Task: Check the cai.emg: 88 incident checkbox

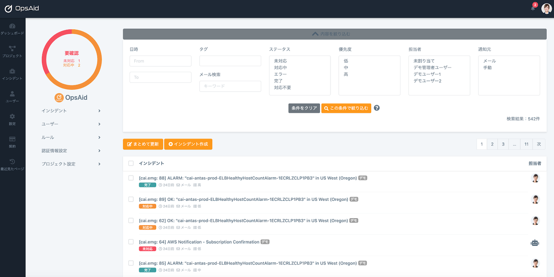Action: coord(131,178)
